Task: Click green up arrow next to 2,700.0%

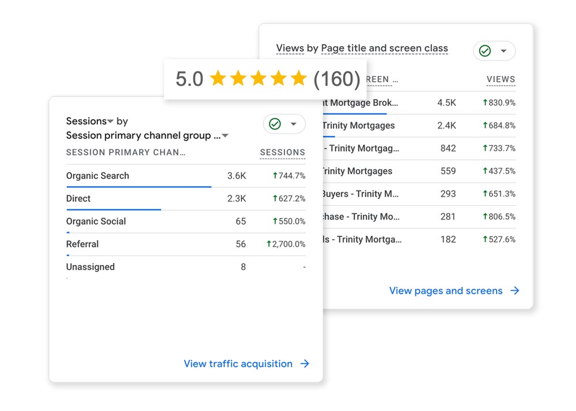Action: pyautogui.click(x=269, y=244)
